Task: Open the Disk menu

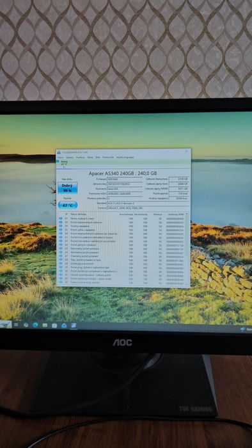Action: (98, 157)
